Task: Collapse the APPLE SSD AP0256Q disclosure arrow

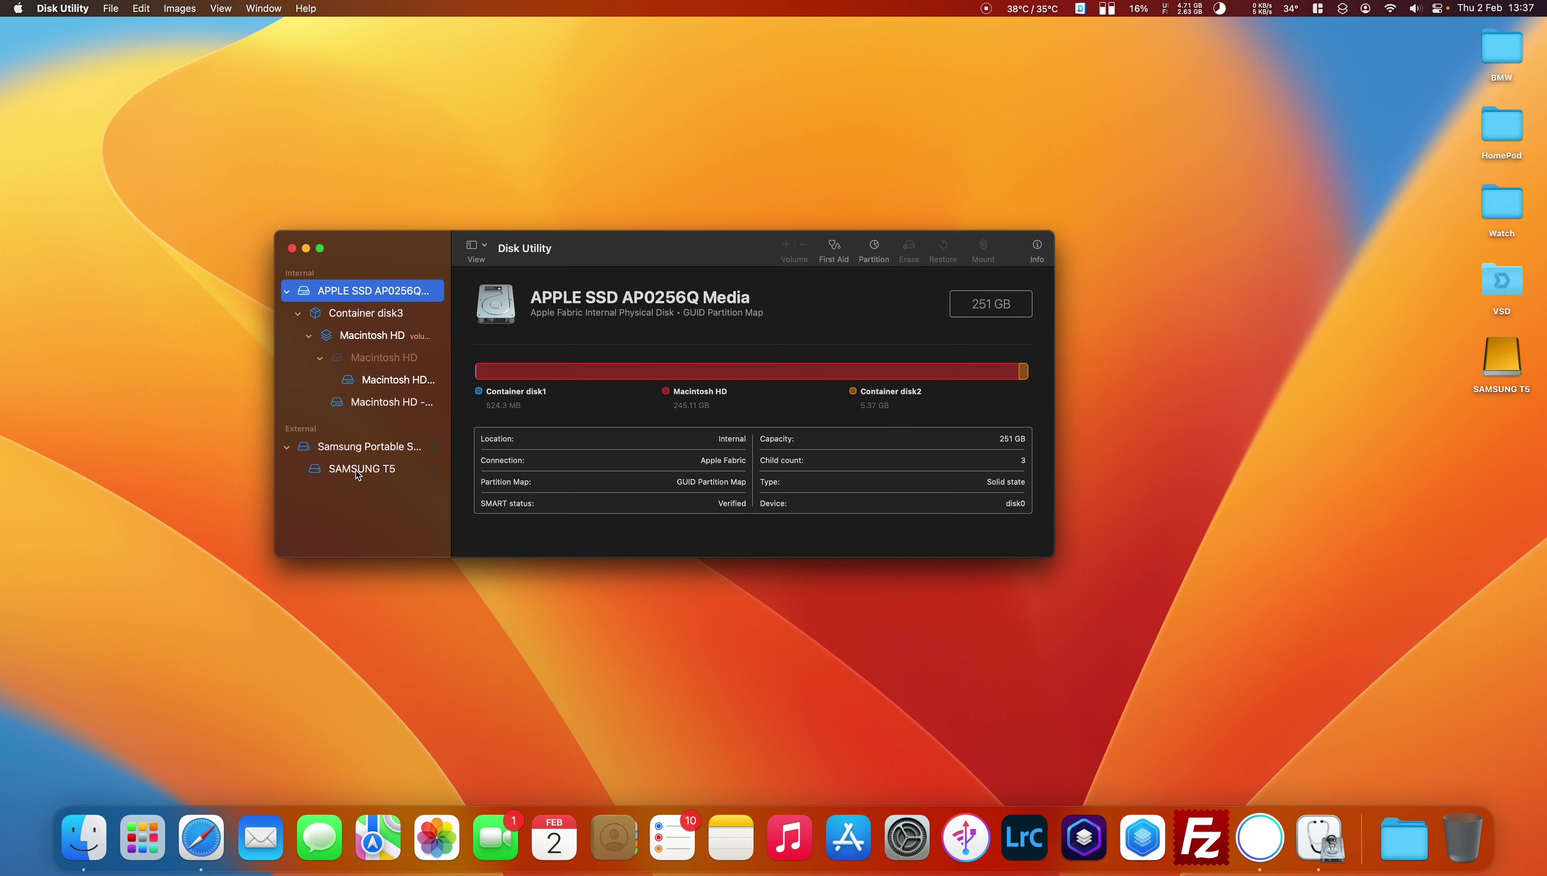Action: tap(287, 291)
